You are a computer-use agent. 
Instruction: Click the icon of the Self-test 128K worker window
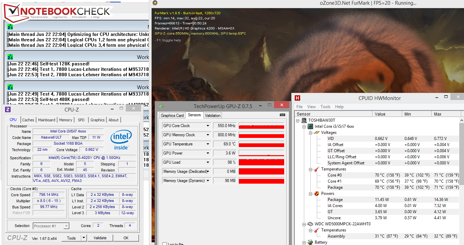pos(10,57)
